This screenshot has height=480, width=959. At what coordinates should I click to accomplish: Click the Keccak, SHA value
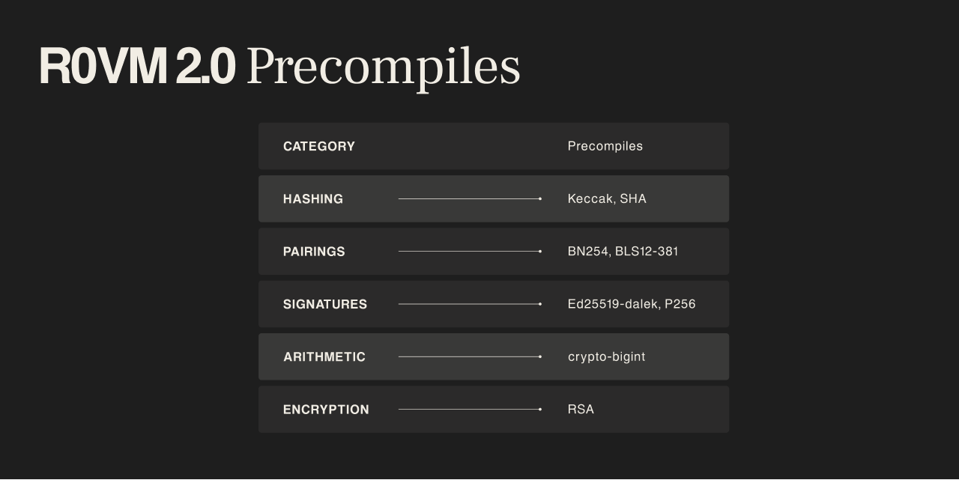pos(607,199)
